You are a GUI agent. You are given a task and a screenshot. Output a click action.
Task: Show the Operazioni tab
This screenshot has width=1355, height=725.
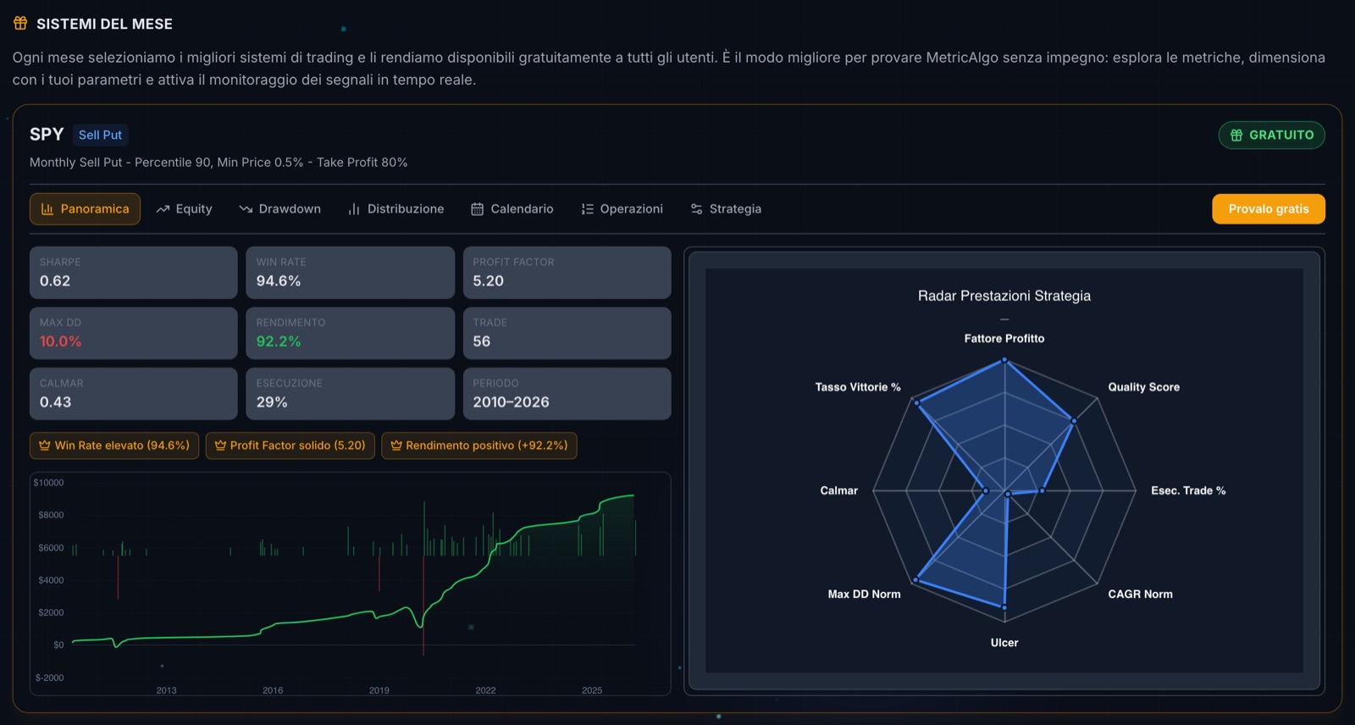point(622,209)
